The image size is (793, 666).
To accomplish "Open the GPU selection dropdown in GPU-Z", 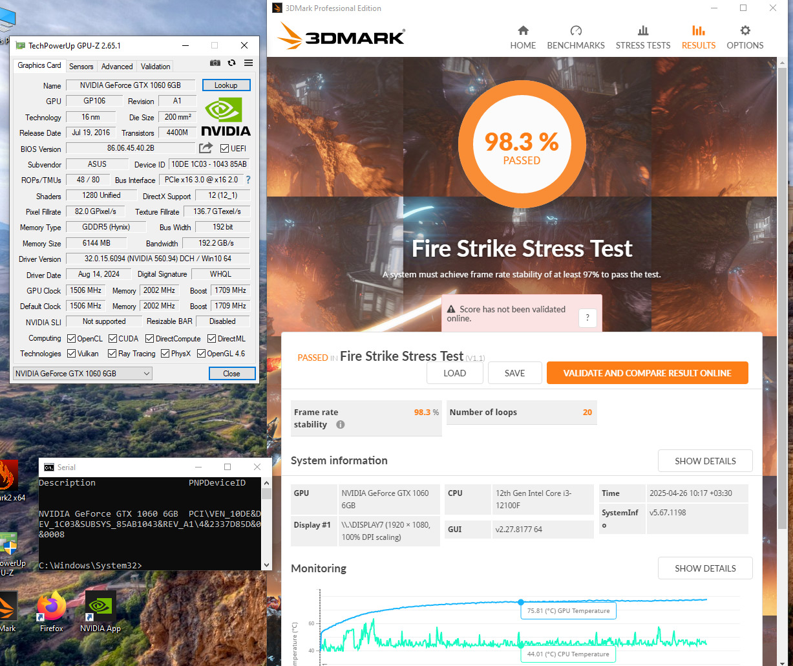I will pyautogui.click(x=83, y=373).
